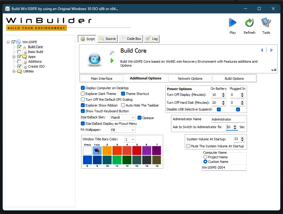Screen dimensions: 283x214
Task: Toggle Theme Shortcut checkbox
Action: click(123, 94)
